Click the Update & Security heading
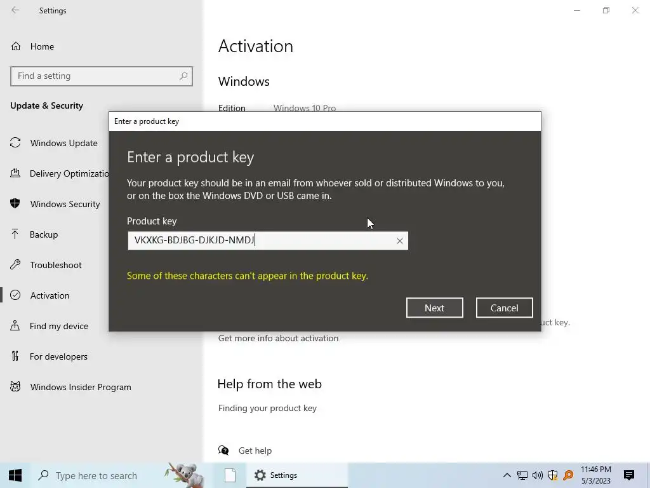650x488 pixels. pyautogui.click(x=46, y=106)
